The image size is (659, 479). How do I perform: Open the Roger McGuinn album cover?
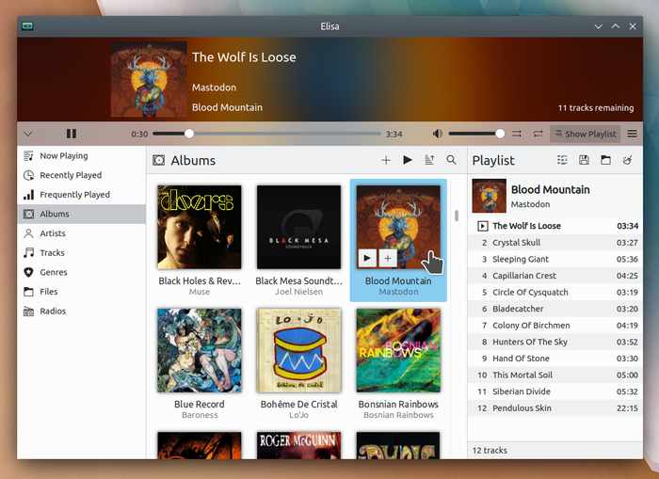point(298,445)
